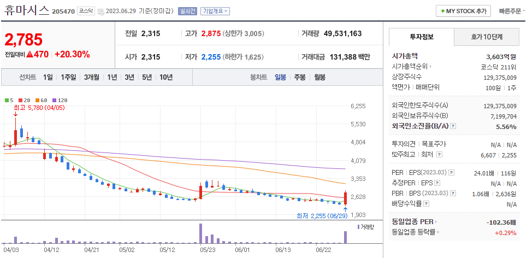Image resolution: width=527 pixels, height=258 pixels.
Task: Click the 투자의견 label
Action: click(404, 144)
